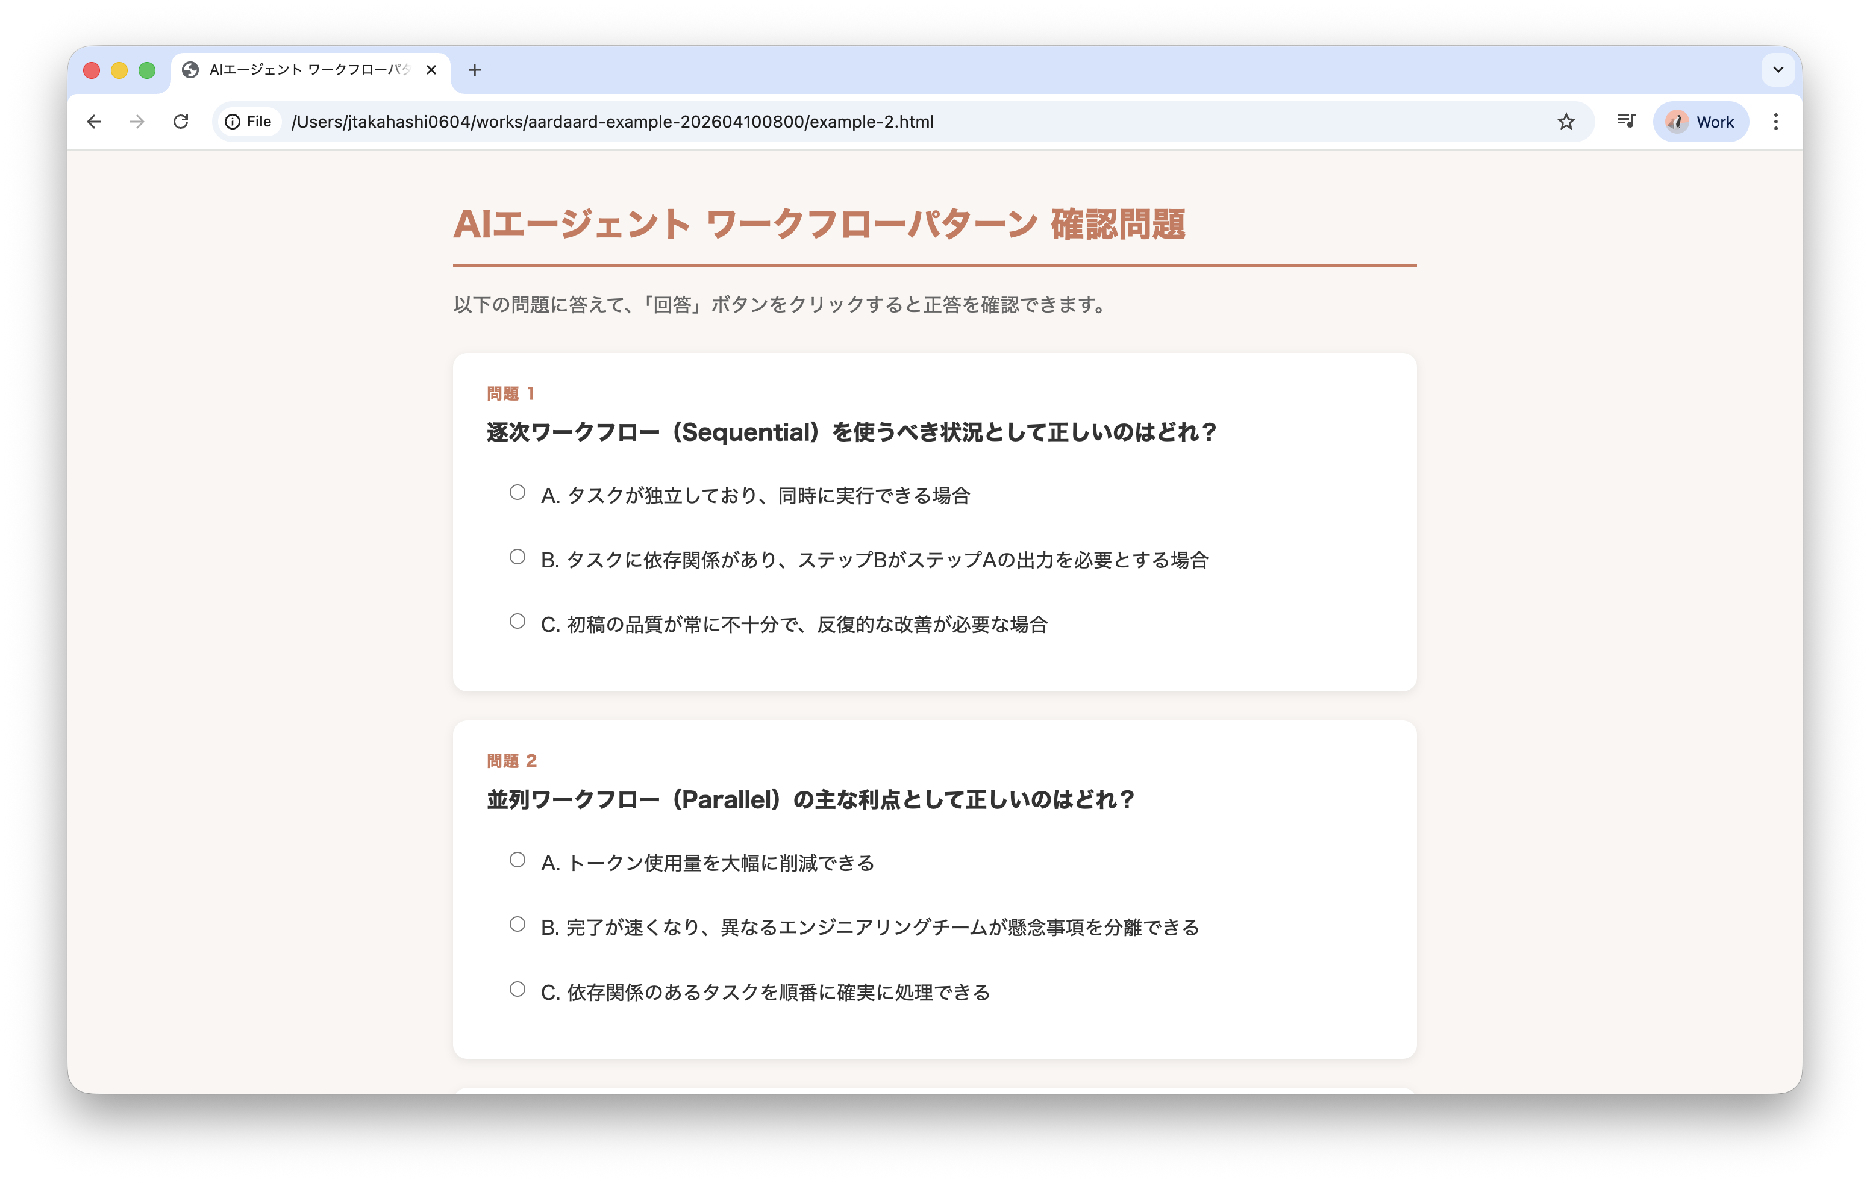Click the browser forward arrow
Image resolution: width=1870 pixels, height=1183 pixels.
137,122
